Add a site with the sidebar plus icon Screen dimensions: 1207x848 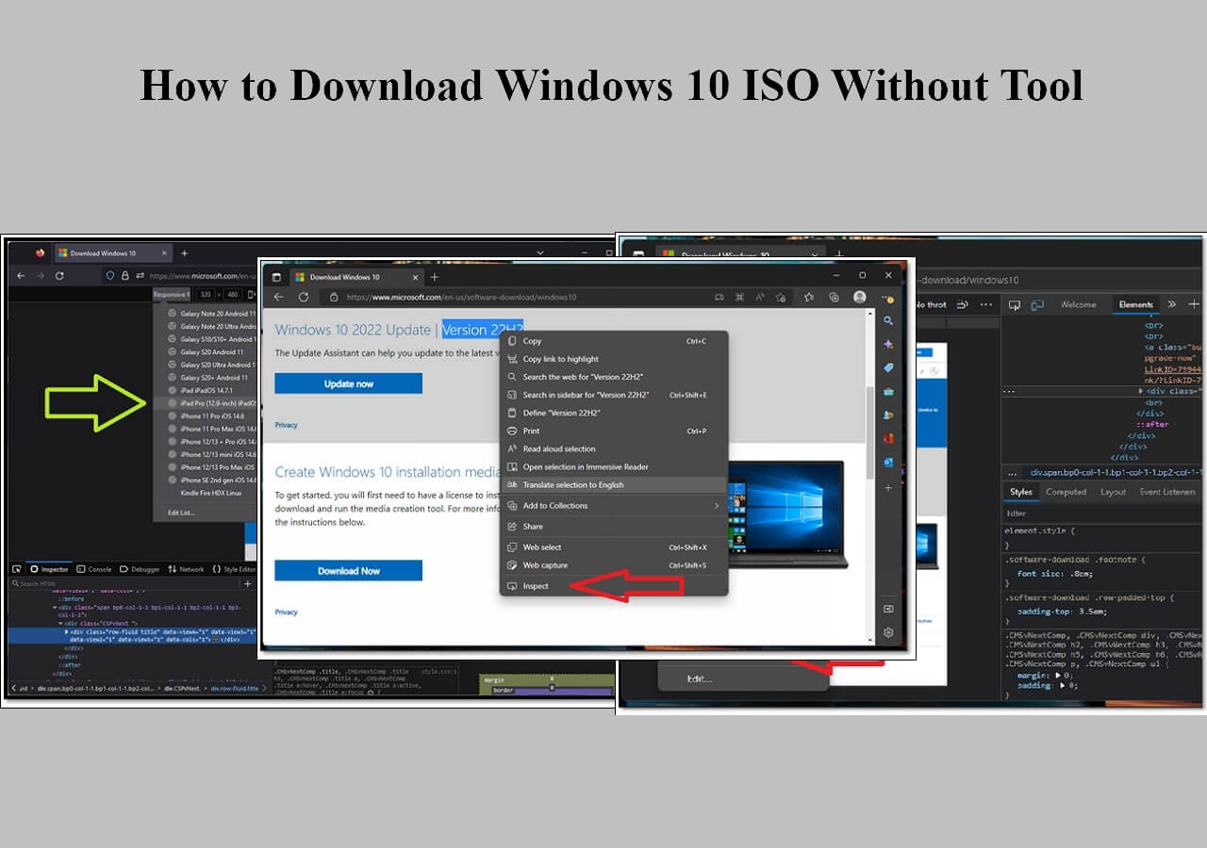tap(888, 488)
